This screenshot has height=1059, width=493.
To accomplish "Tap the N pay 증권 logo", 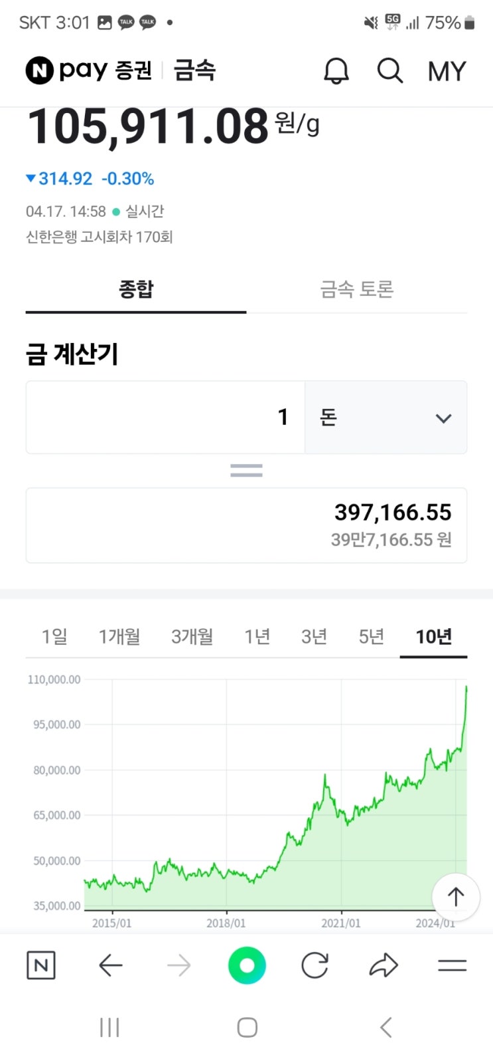I will (89, 70).
